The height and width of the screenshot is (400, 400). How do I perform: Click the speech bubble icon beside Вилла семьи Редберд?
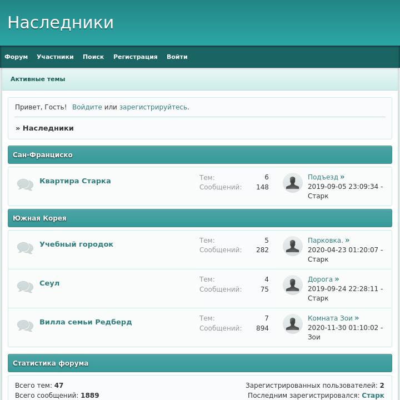point(25,326)
